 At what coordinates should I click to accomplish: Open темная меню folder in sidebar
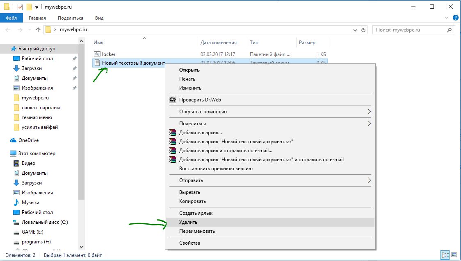37,117
